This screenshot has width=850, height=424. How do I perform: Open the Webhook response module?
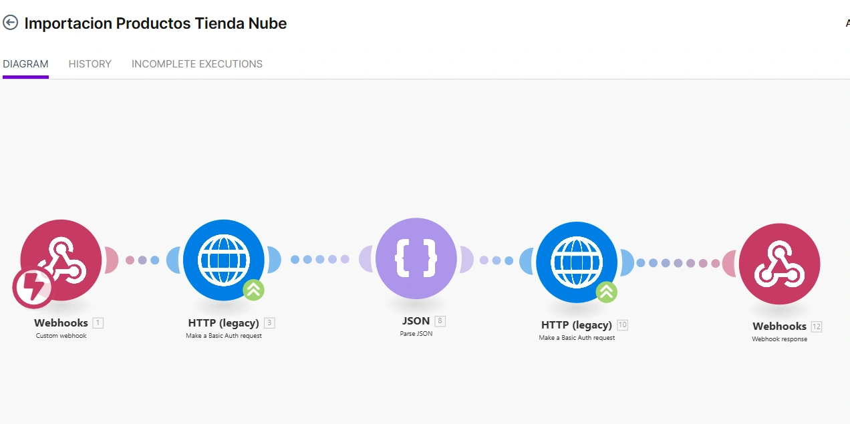tap(779, 264)
